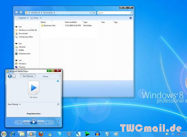Click the blue back arrow in Media Player

point(10,76)
